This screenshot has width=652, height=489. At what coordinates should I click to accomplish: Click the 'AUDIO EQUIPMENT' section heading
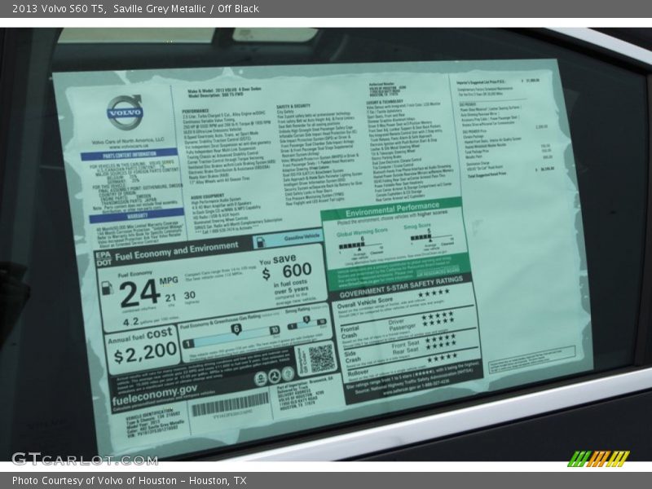(208, 196)
